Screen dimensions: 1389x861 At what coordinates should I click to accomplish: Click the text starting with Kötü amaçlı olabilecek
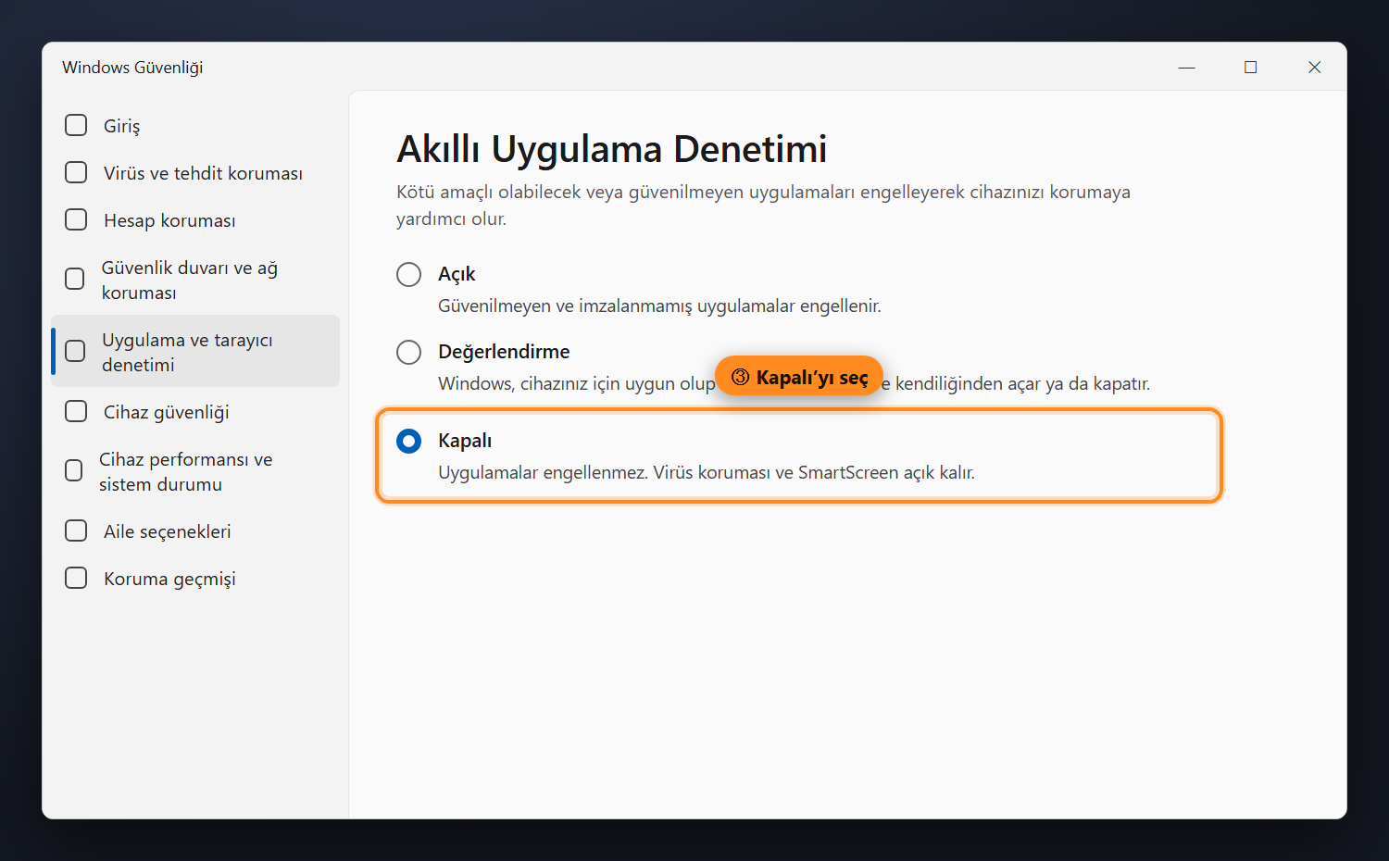coord(763,205)
